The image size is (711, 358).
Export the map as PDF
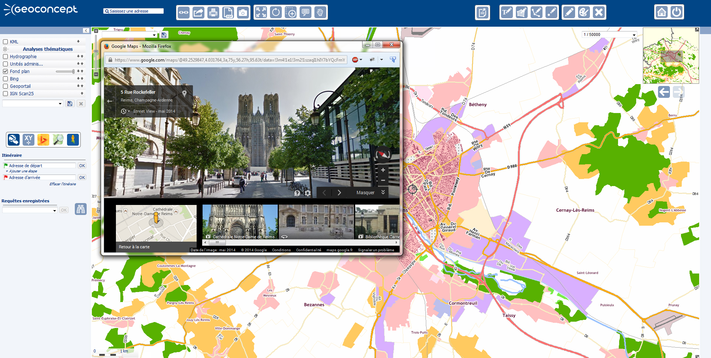pos(228,13)
